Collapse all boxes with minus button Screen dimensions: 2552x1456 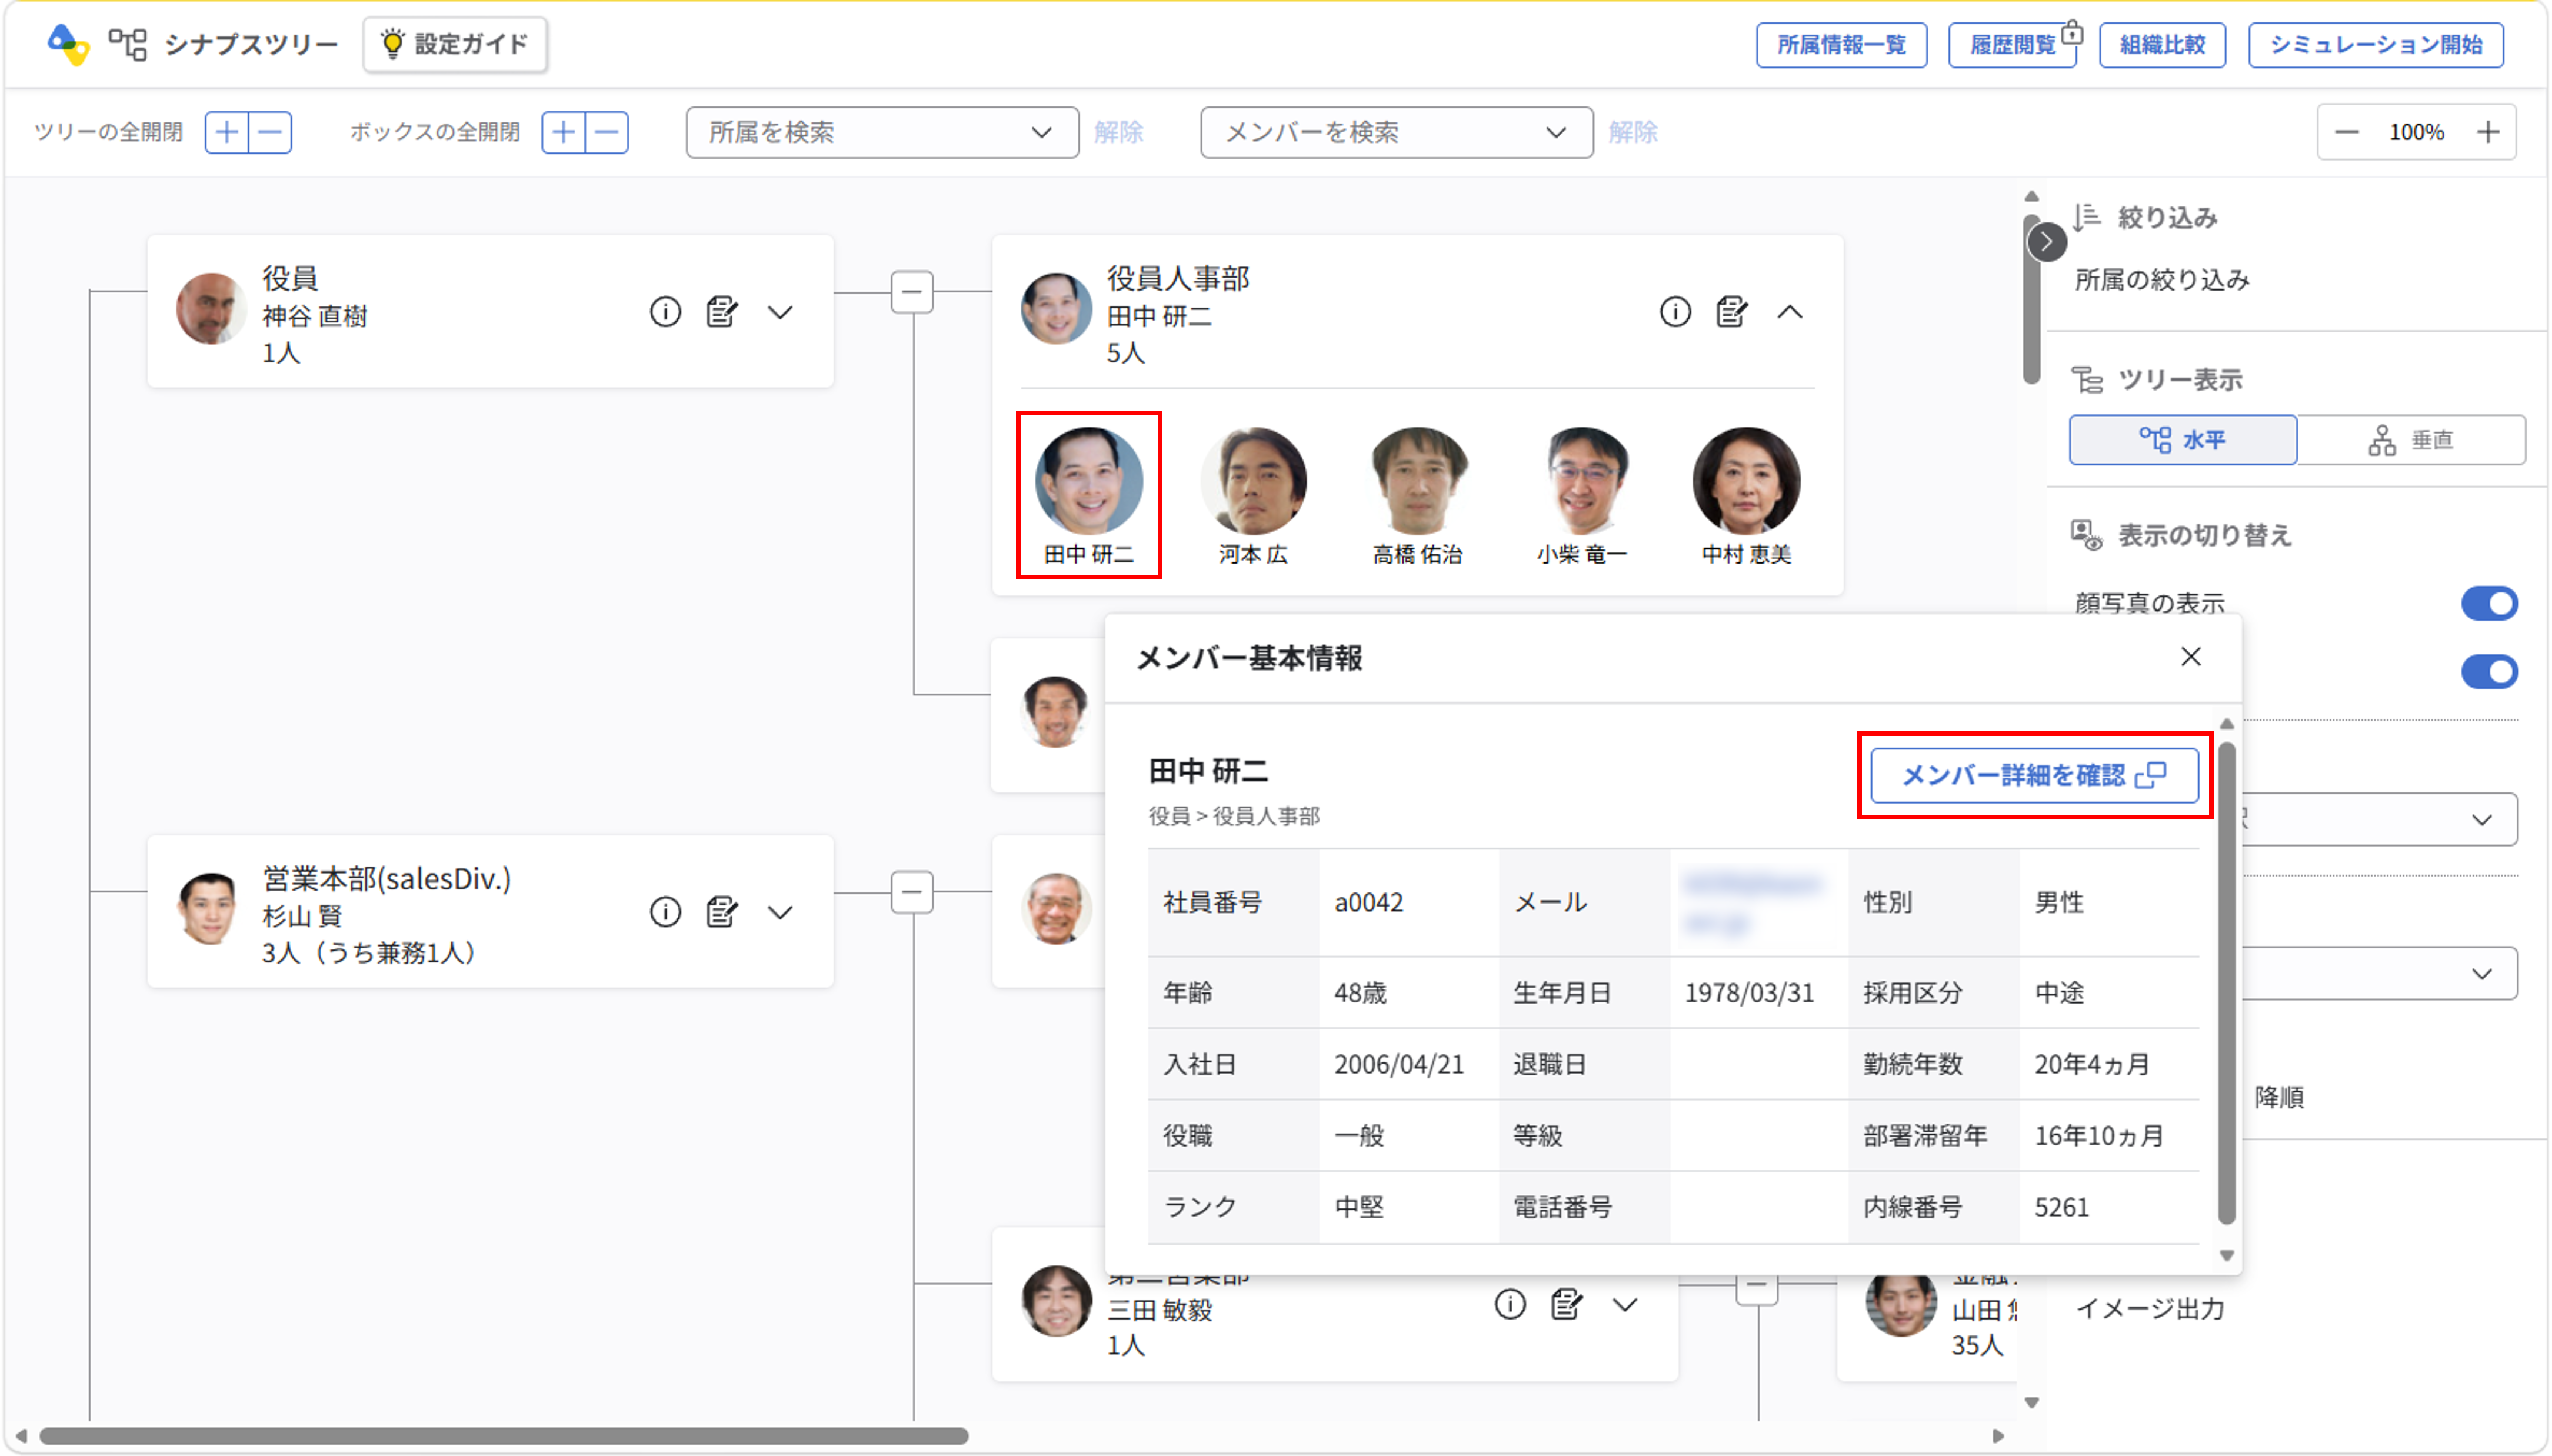tap(607, 132)
